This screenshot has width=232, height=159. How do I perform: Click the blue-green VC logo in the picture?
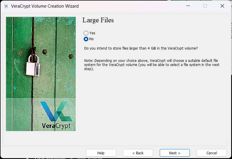pyautogui.click(x=56, y=111)
